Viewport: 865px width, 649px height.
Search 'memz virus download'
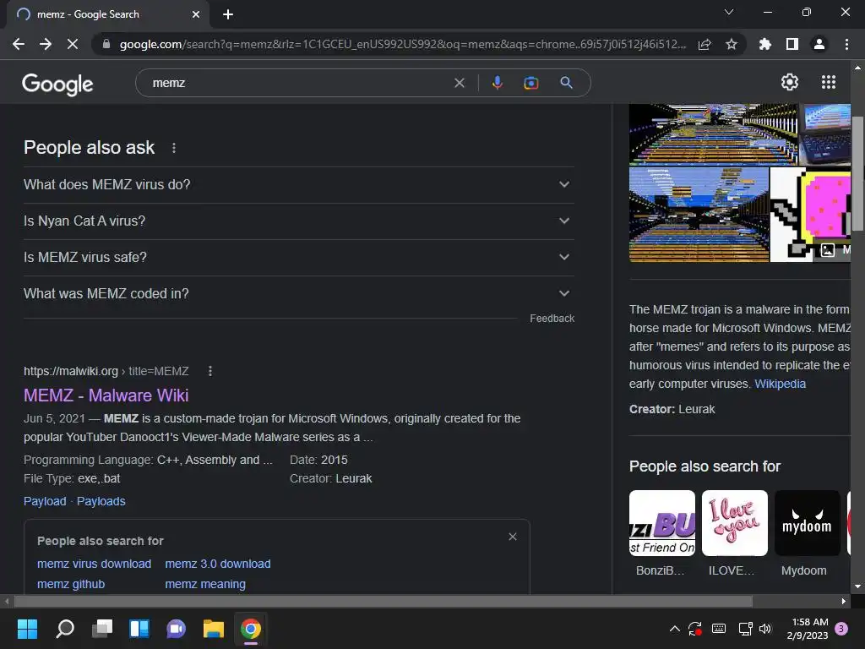pyautogui.click(x=94, y=564)
